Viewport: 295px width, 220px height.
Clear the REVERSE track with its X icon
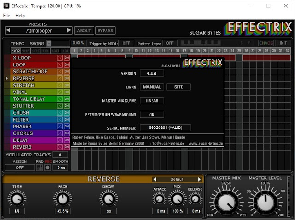coord(60,78)
